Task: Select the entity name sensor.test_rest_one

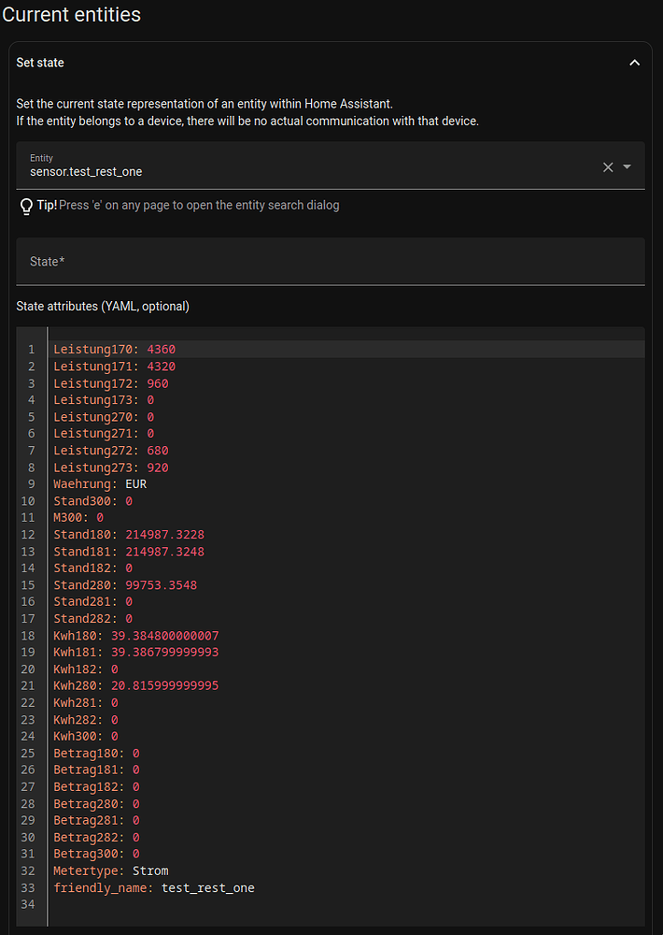Action: tap(86, 172)
